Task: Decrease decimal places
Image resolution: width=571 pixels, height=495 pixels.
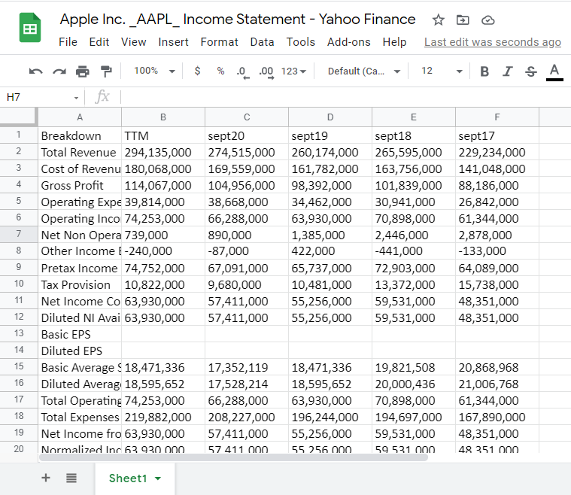Action: [x=243, y=71]
